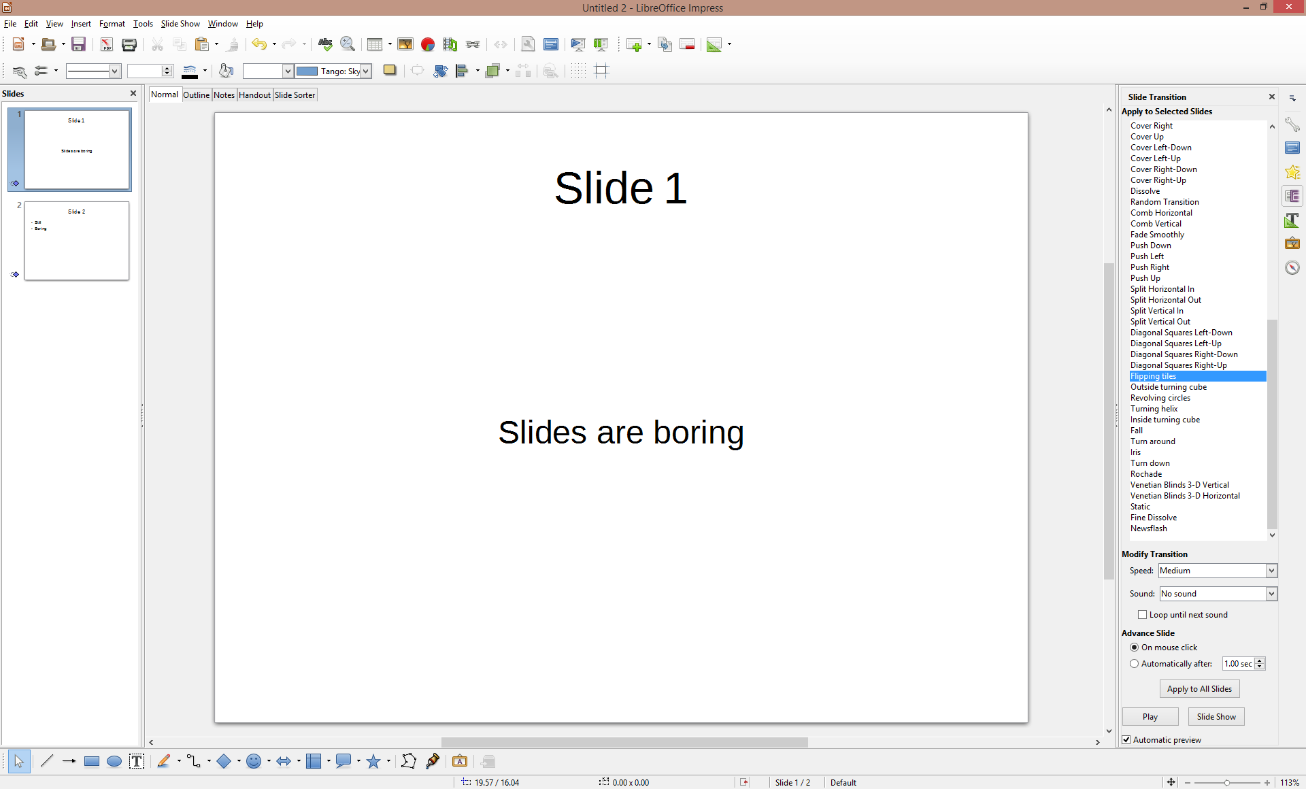Insert a text box from the toolbar
Viewport: 1306px width, 789px height.
coord(137,761)
